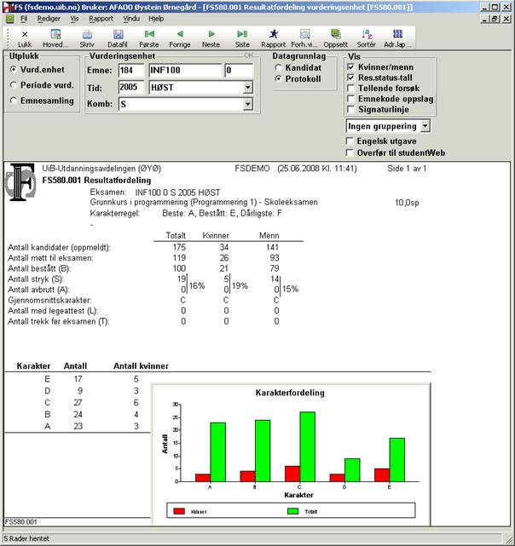Jump to Siste record icon

coord(242,34)
